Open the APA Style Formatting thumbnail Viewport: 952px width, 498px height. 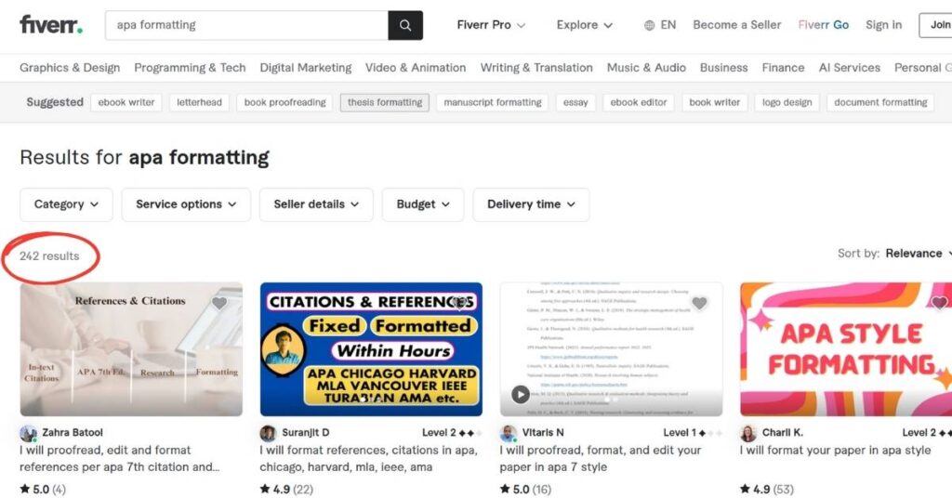click(846, 349)
